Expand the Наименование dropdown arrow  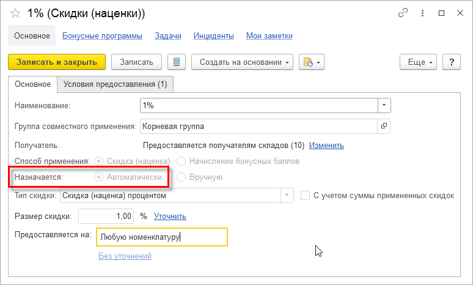[384, 106]
